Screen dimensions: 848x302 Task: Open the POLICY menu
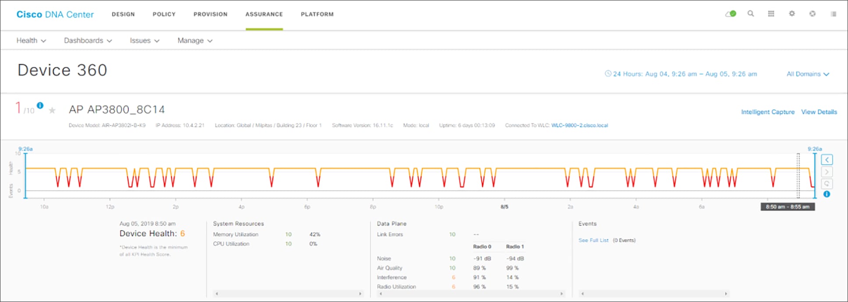(164, 14)
